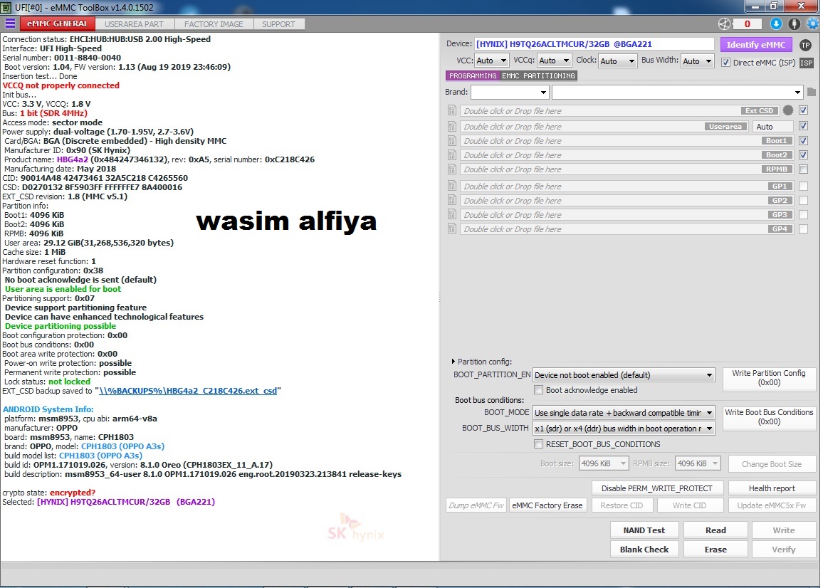The width and height of the screenshot is (823, 588).
Task: Click the ISP pinout icon
Action: tap(806, 63)
